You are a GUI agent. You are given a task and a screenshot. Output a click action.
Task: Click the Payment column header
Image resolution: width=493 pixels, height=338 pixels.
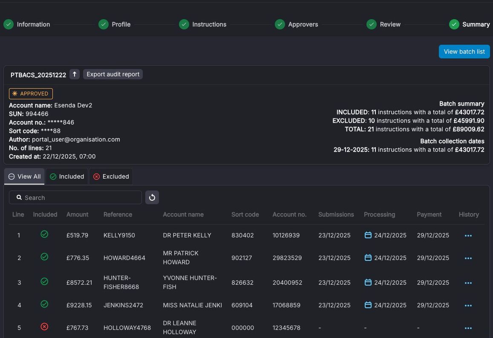point(429,214)
